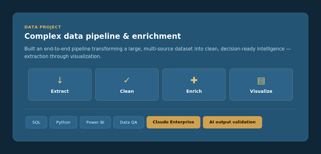This screenshot has height=154, width=321.
Task: Click the DATA PROJECT category label
Action: pos(43,27)
